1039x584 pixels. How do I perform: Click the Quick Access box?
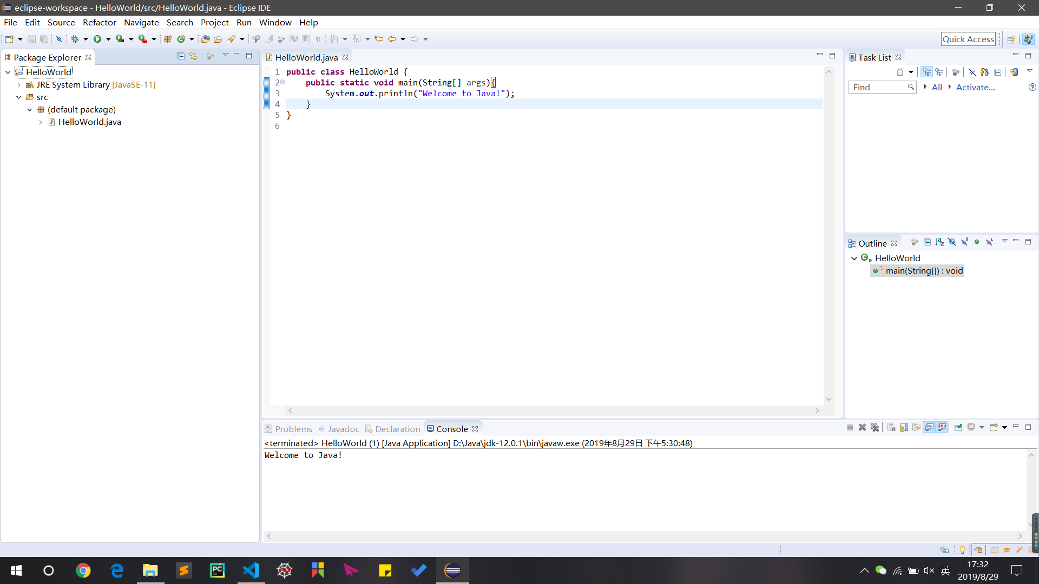click(x=968, y=39)
